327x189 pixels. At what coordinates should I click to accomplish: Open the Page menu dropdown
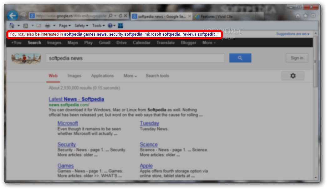(x=65, y=26)
